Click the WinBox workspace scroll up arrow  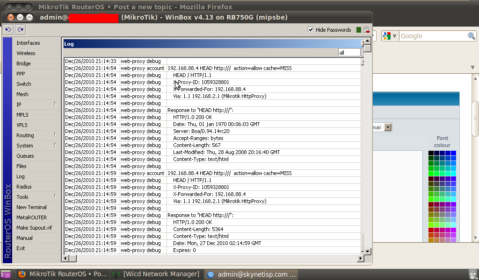point(368,40)
